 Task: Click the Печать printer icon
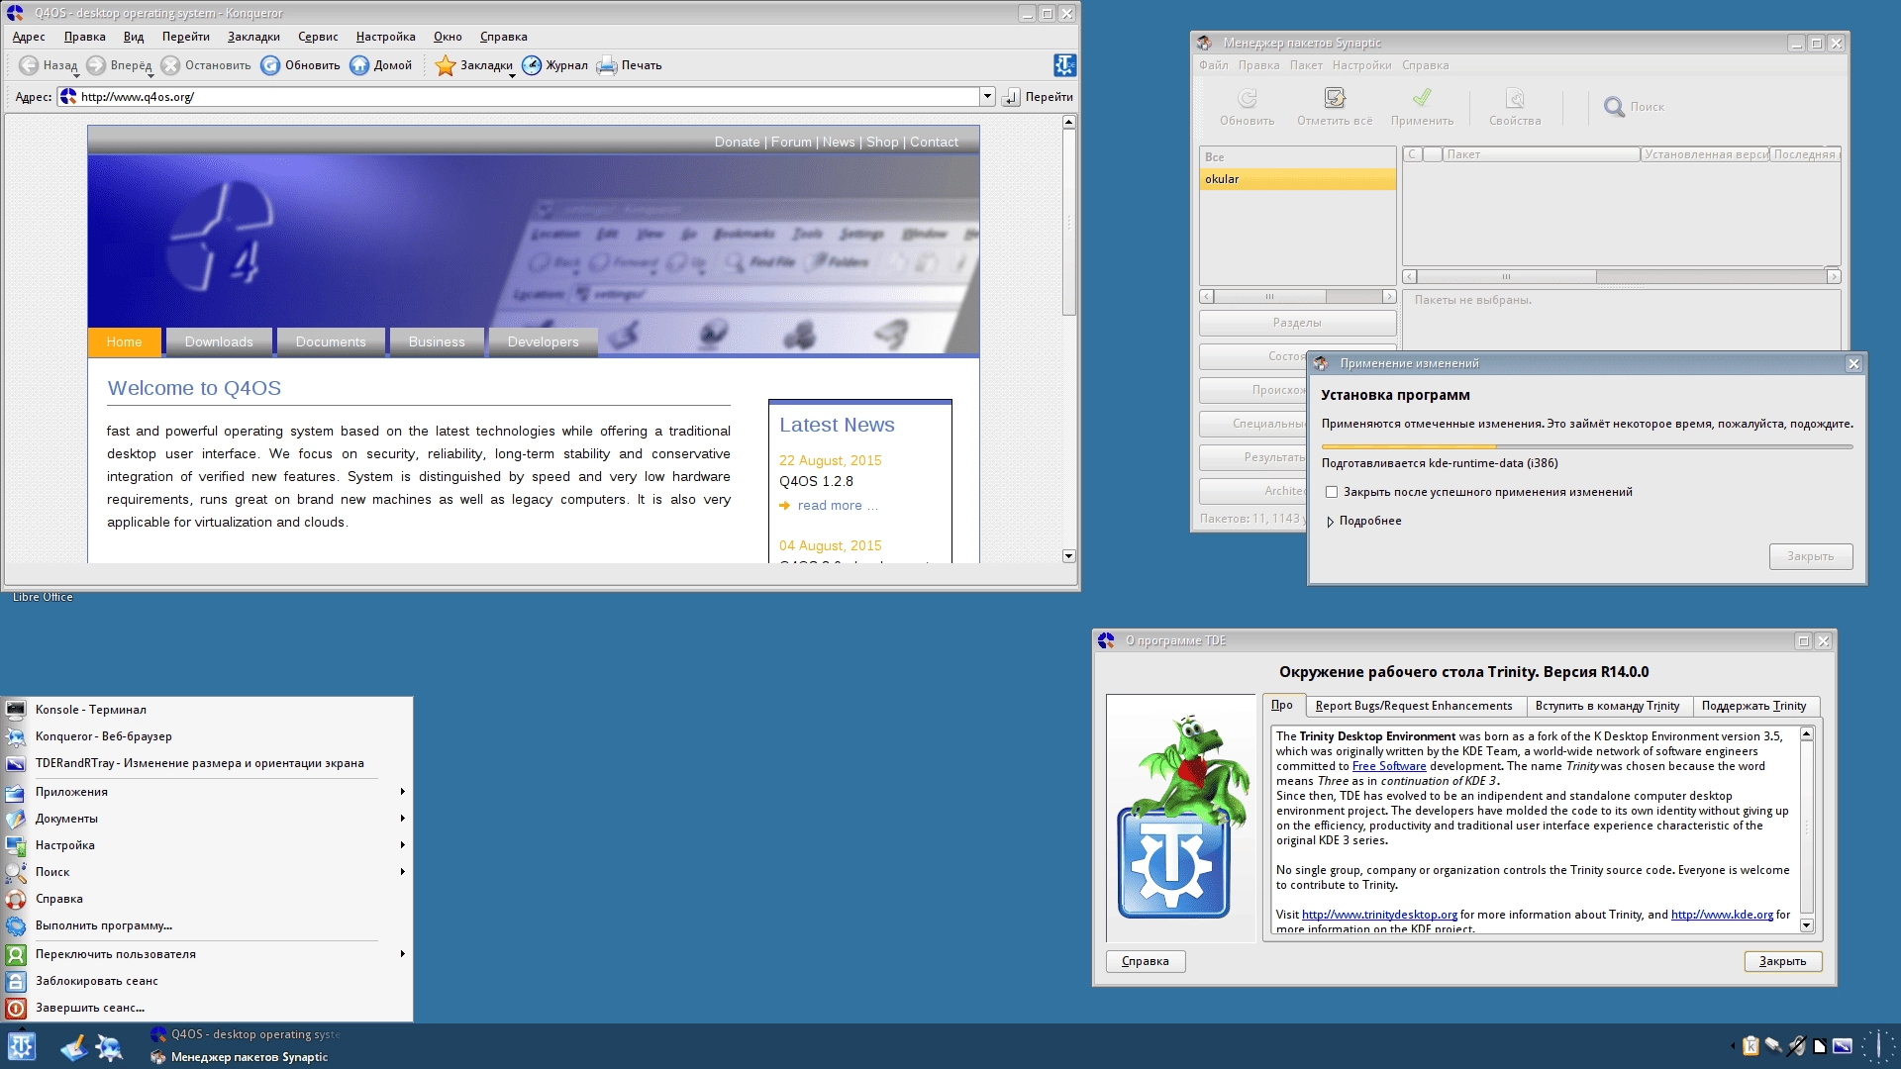point(607,65)
